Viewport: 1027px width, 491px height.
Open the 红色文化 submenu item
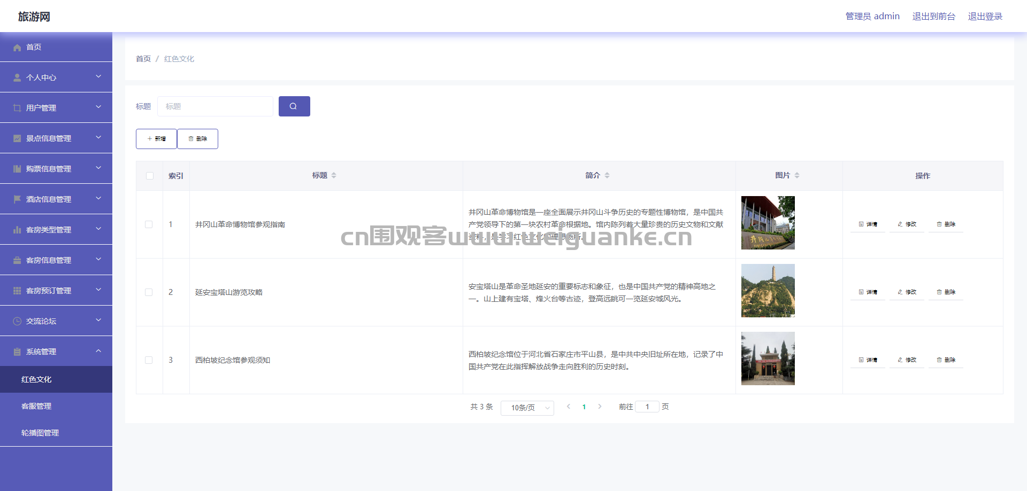[56, 379]
